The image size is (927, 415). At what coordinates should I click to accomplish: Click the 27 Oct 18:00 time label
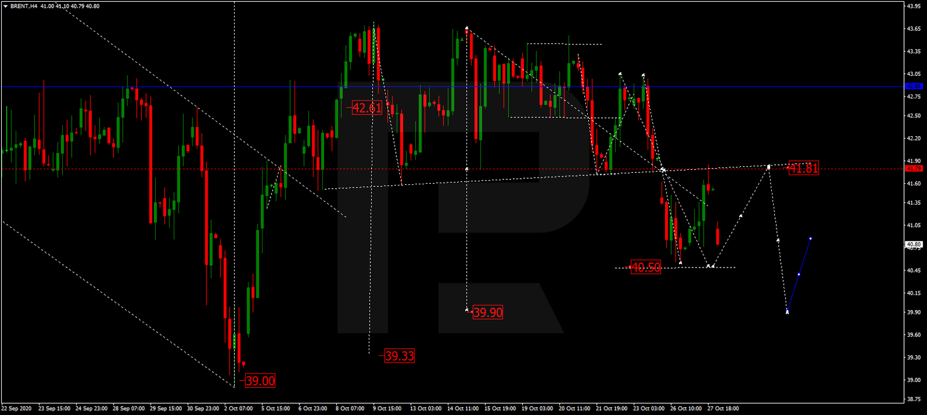pos(724,408)
